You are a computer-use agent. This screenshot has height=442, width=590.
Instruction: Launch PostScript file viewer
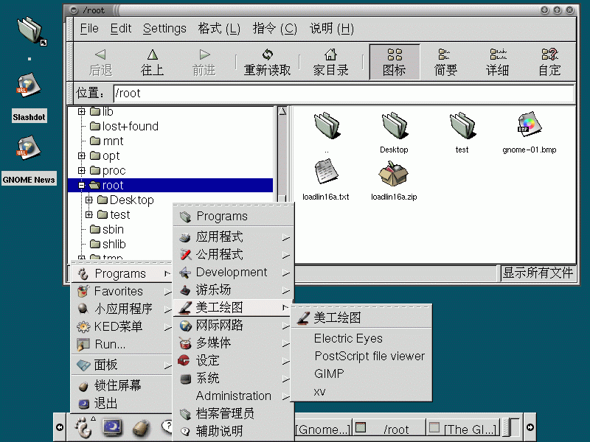(361, 356)
